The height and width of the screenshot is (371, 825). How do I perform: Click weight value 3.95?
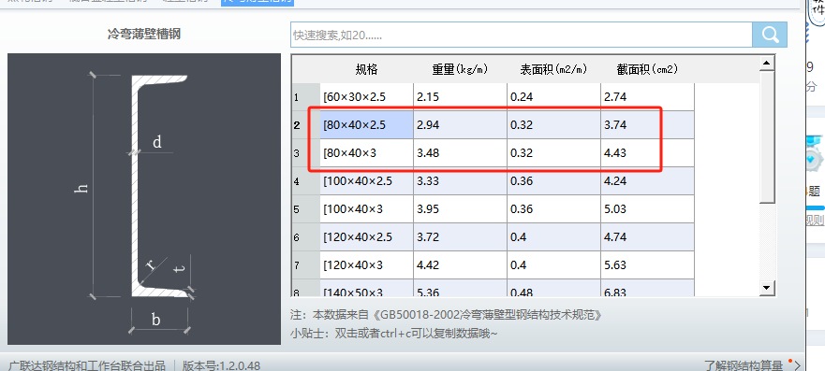(x=461, y=209)
